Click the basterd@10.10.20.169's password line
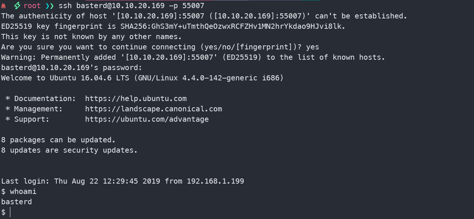Viewport: 474px width, 219px height. click(x=71, y=68)
